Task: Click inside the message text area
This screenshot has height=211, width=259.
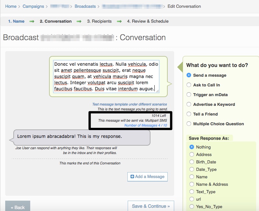Action: (106, 76)
